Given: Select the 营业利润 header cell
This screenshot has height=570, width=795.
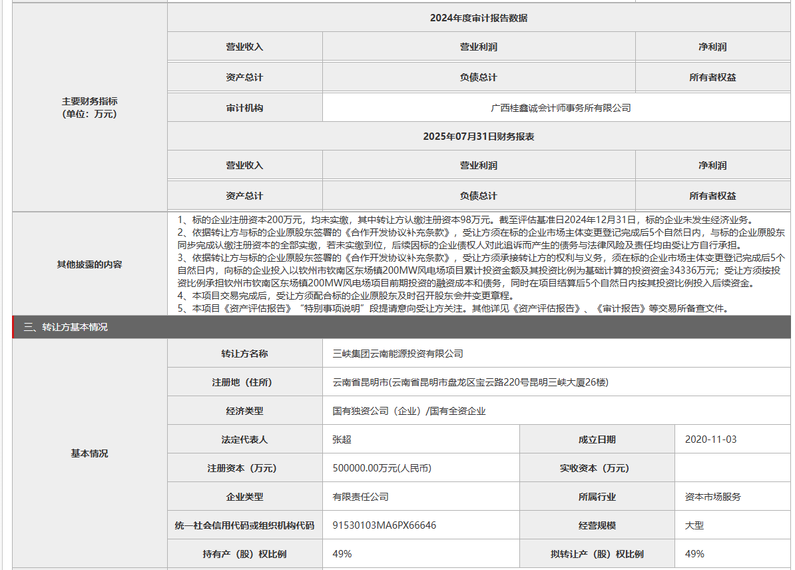Looking at the screenshot, I should [478, 47].
